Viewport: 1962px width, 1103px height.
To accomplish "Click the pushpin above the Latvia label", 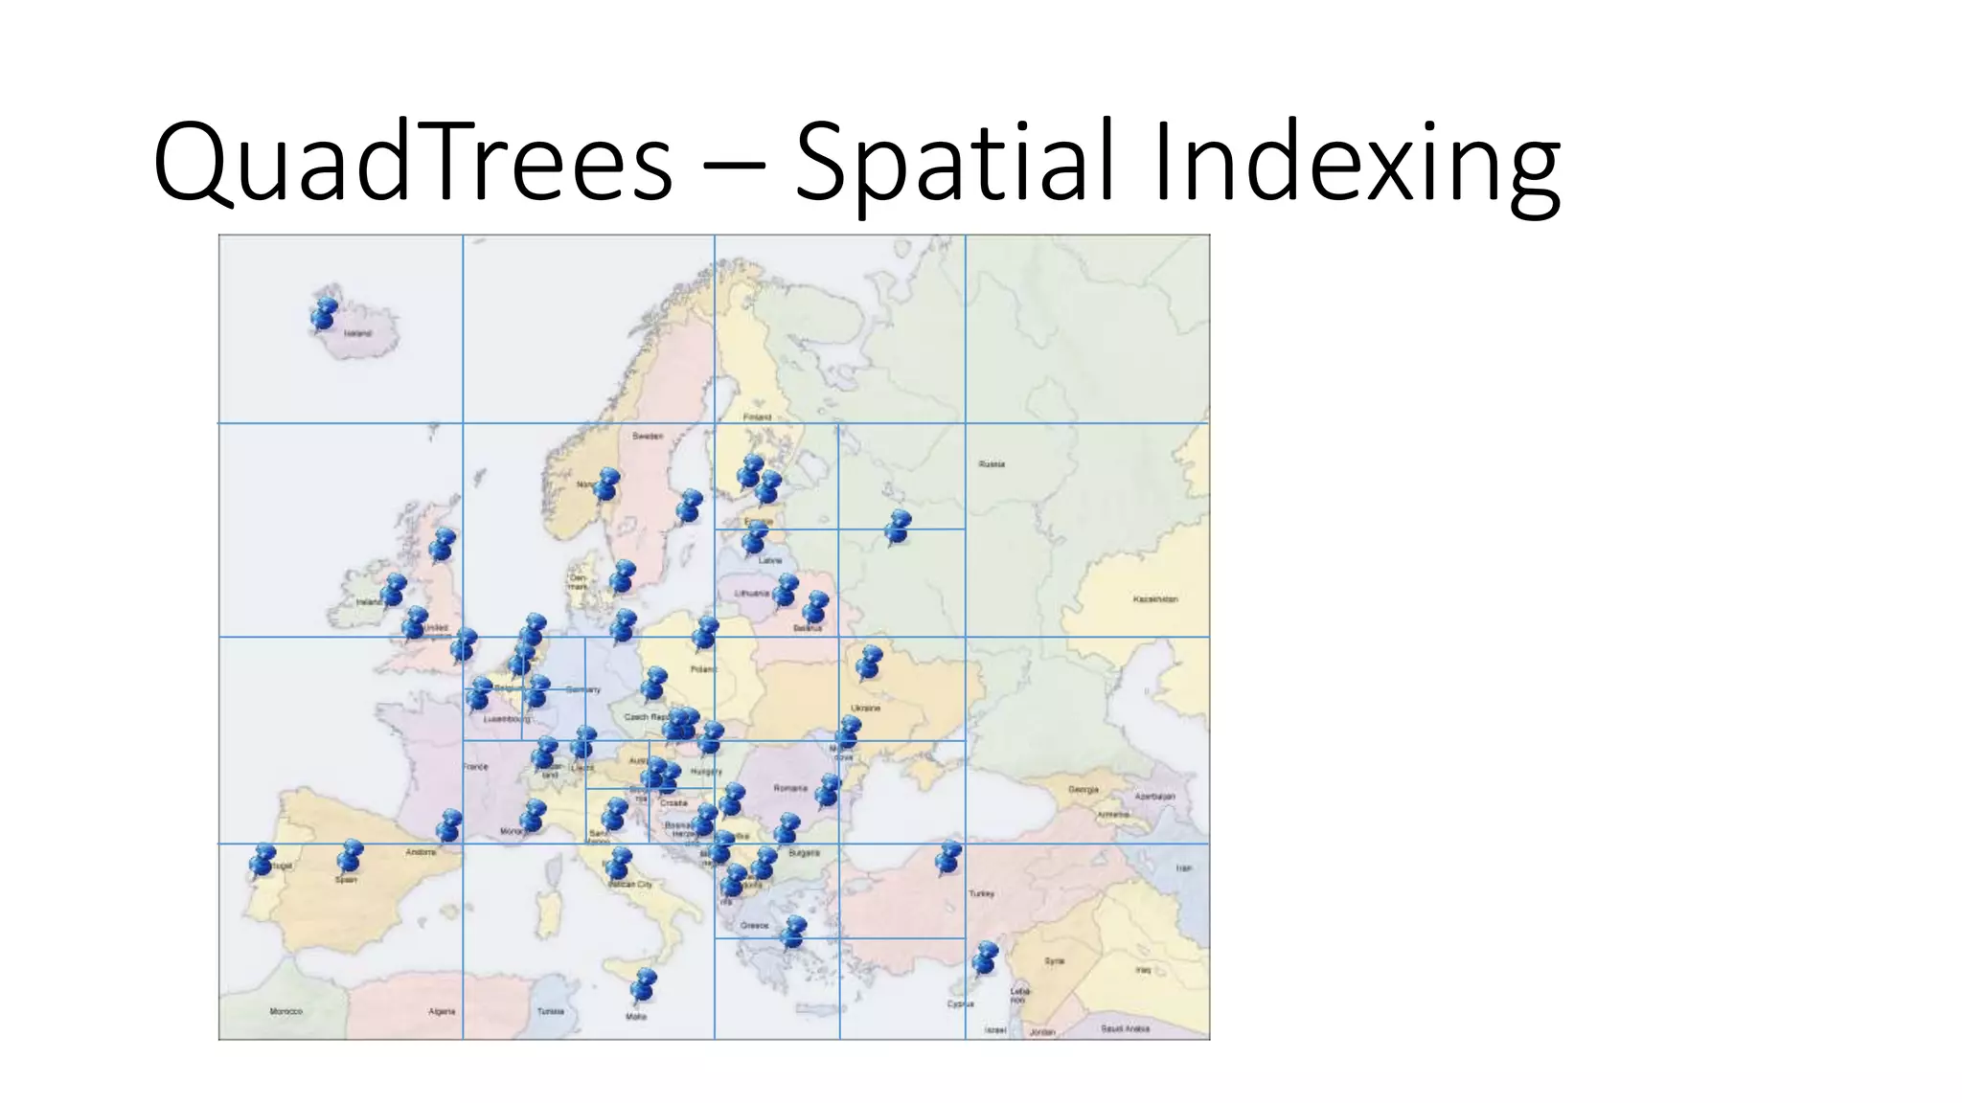I will click(x=755, y=538).
